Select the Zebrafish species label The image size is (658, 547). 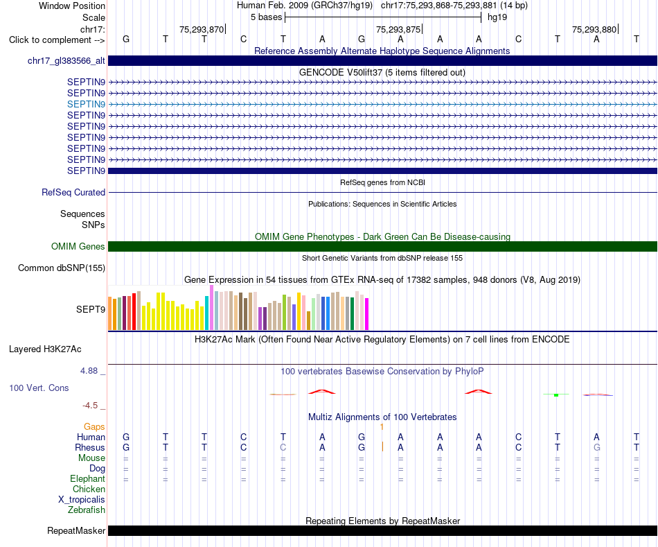tap(87, 510)
